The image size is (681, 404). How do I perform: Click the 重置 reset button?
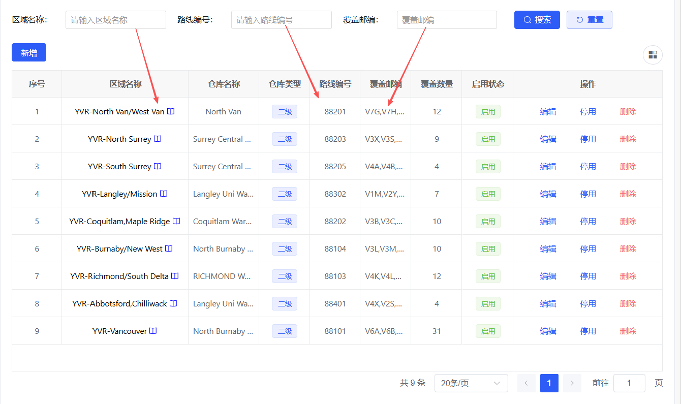(590, 20)
